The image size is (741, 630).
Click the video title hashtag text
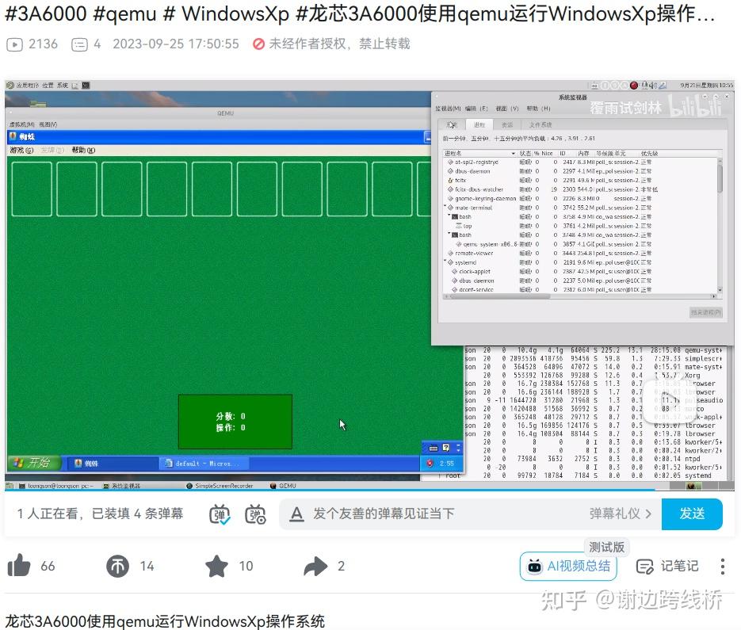point(359,13)
